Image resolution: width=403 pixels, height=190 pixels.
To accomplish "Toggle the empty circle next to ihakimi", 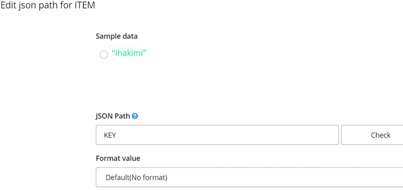I will [x=104, y=55].
